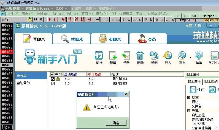Switch to the 写脚本 tab
The image size is (219, 130).
33,39
